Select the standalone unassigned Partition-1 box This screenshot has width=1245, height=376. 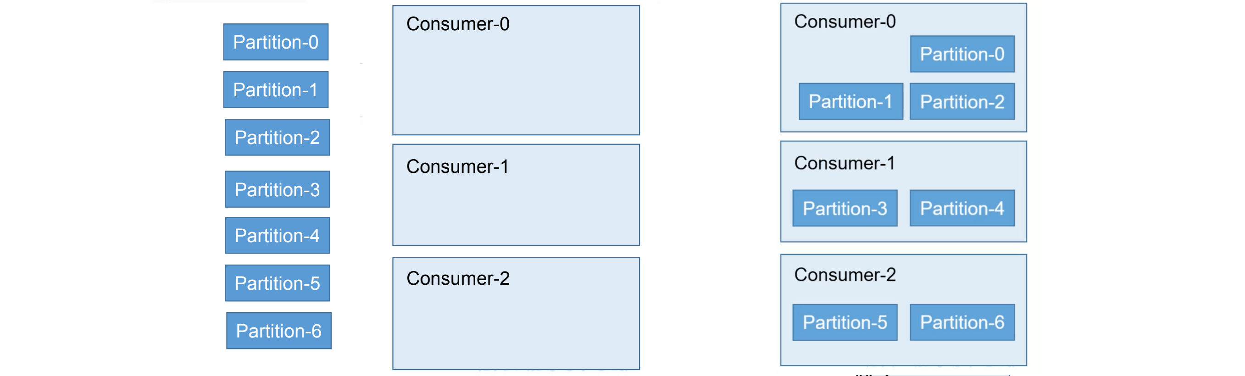276,90
